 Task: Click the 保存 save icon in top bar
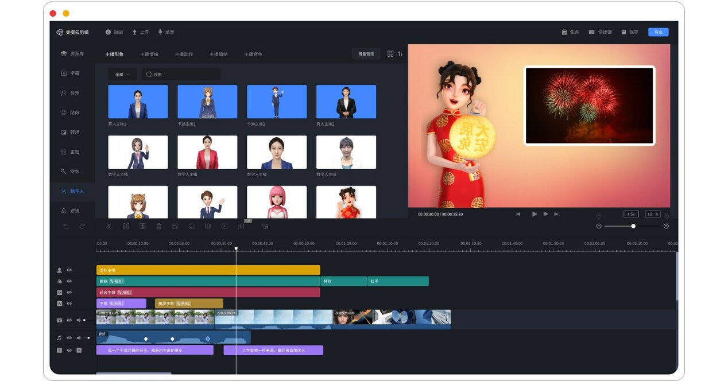click(630, 32)
